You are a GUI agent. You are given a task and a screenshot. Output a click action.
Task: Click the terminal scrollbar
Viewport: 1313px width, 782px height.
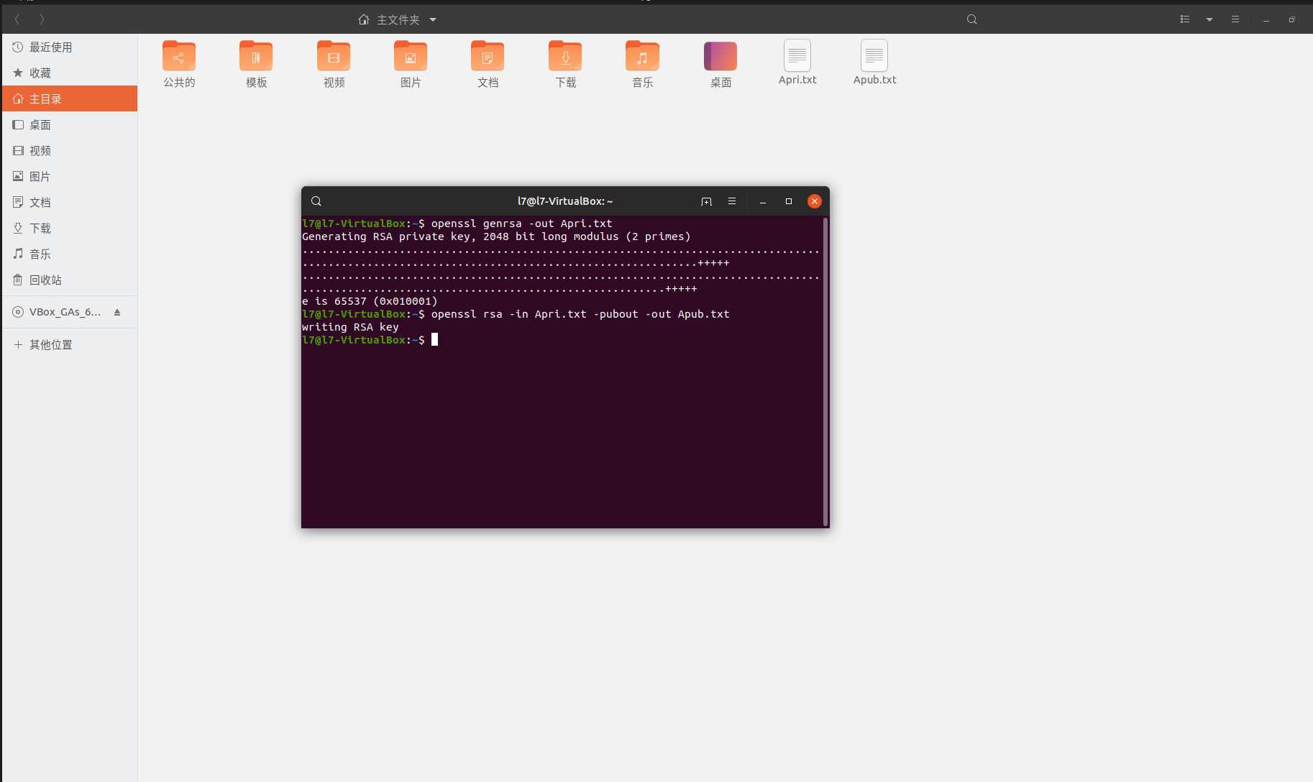tap(825, 371)
